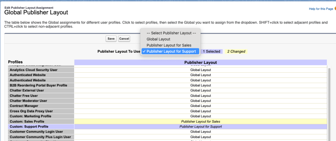Select Contract Manager profile
Screen dimensions: 336x141
[41, 106]
